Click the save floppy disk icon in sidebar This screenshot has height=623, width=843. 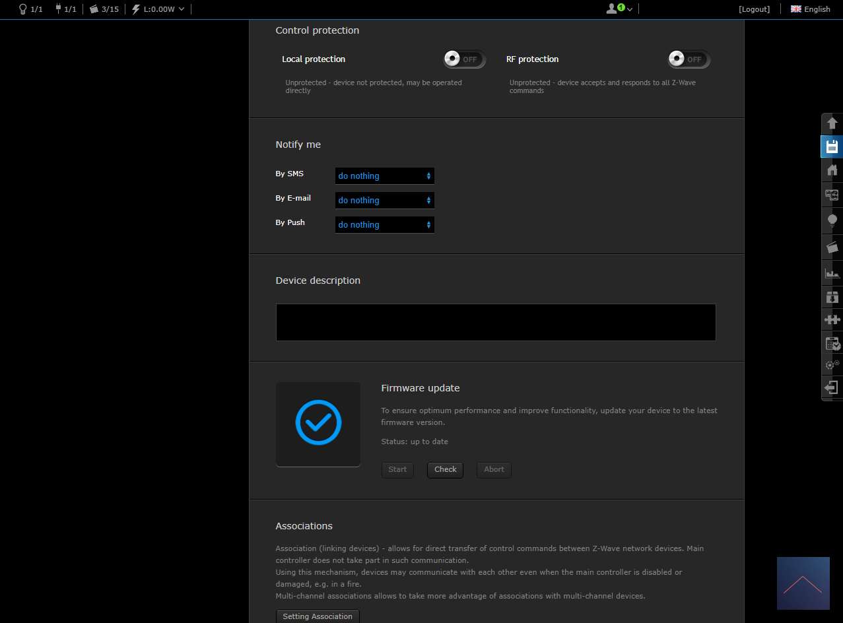(832, 146)
